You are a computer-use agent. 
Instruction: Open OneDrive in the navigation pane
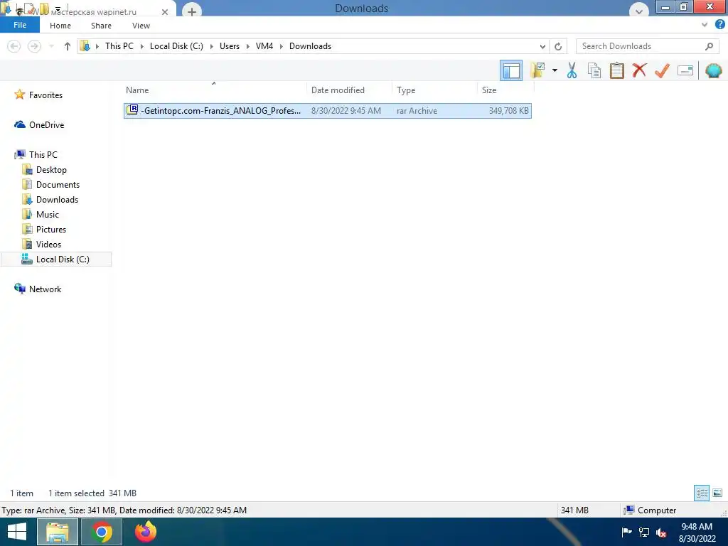(46, 125)
